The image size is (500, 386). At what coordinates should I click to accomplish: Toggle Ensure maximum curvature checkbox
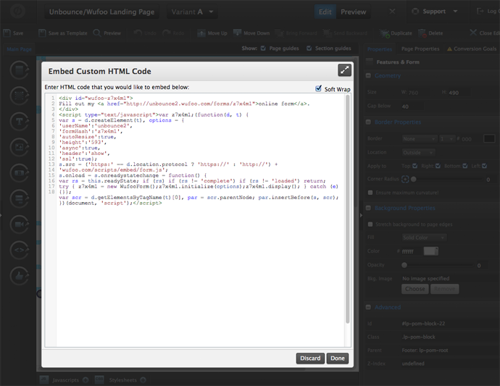point(370,193)
